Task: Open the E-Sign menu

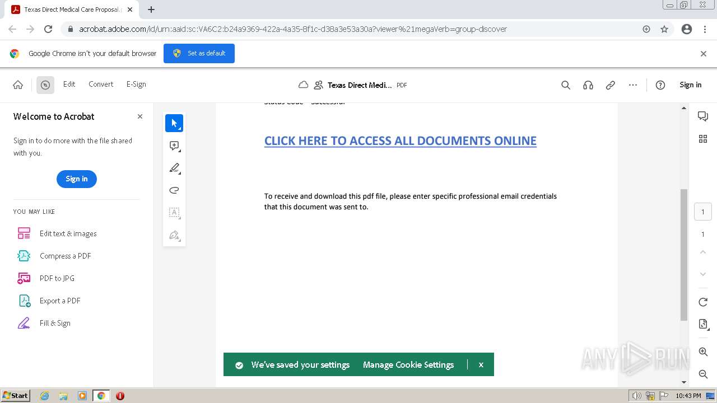Action: pos(136,84)
